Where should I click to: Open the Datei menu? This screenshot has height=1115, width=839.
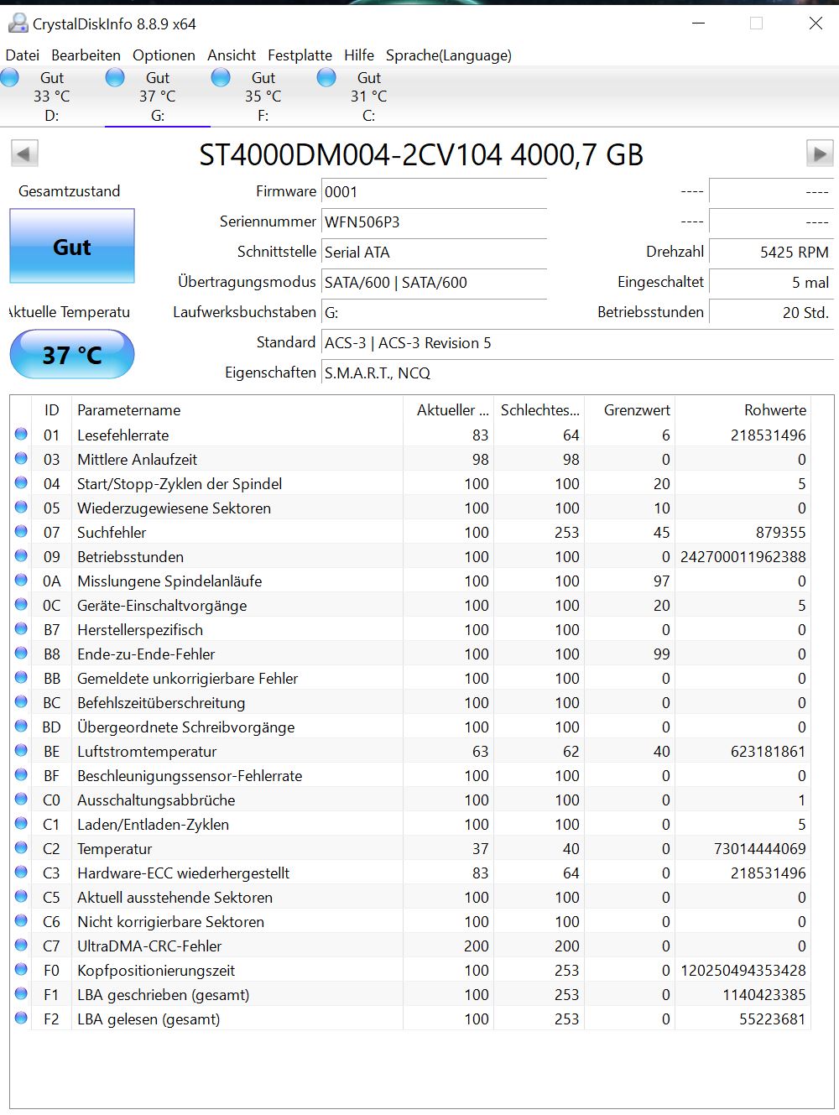pyautogui.click(x=23, y=55)
